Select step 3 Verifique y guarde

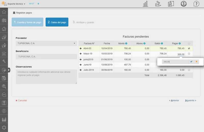[83, 22]
